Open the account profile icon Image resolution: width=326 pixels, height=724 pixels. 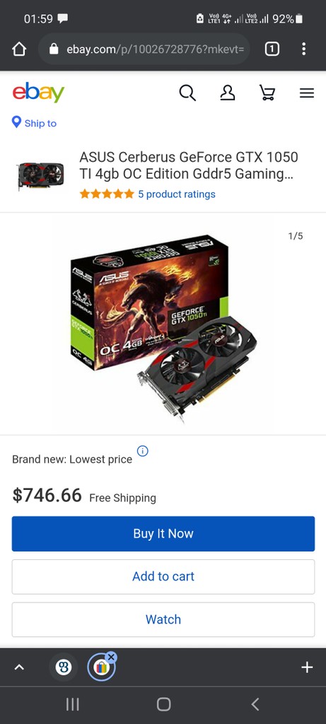(x=227, y=93)
